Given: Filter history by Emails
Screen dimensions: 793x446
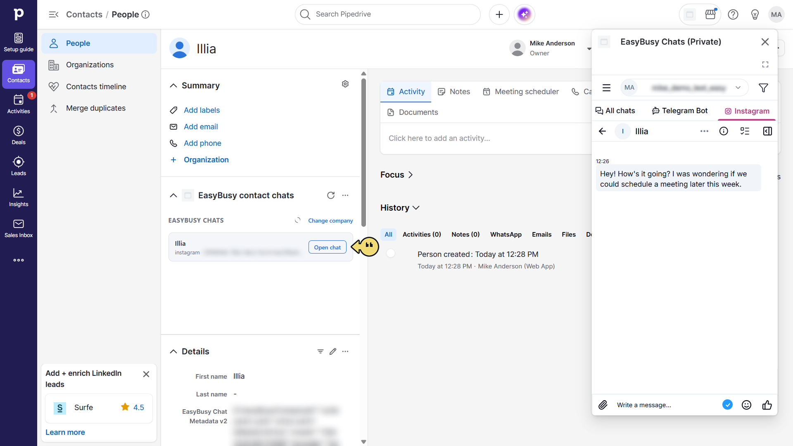Looking at the screenshot, I should pyautogui.click(x=541, y=235).
